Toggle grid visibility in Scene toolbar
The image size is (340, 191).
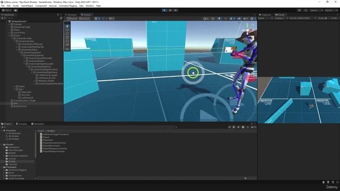96,19
